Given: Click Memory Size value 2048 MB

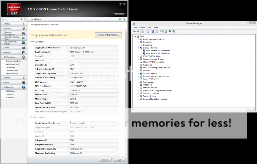Looking at the screenshot, I should click(x=74, y=95).
